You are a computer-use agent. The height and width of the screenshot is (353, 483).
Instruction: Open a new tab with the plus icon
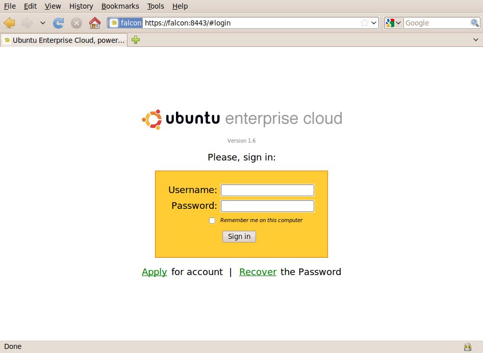(x=136, y=40)
